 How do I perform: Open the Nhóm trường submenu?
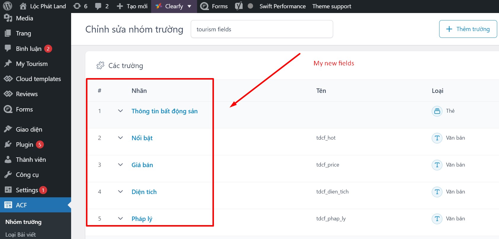(x=23, y=222)
